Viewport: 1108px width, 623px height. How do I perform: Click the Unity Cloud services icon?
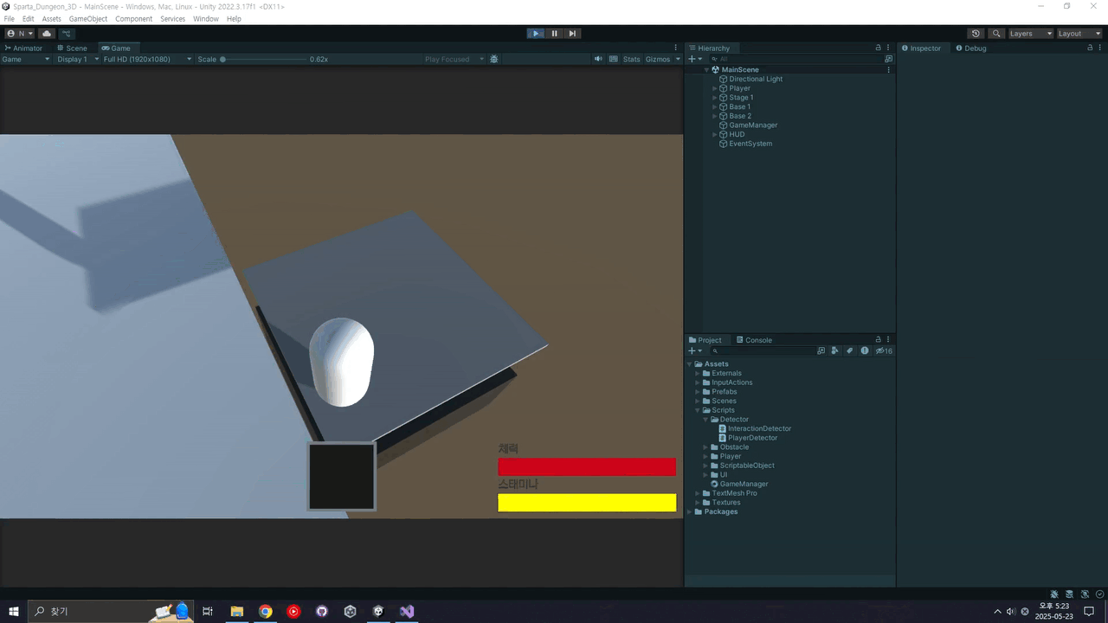pos(47,34)
